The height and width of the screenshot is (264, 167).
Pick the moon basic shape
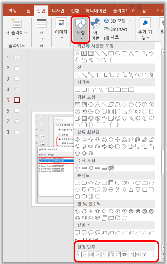144,118
